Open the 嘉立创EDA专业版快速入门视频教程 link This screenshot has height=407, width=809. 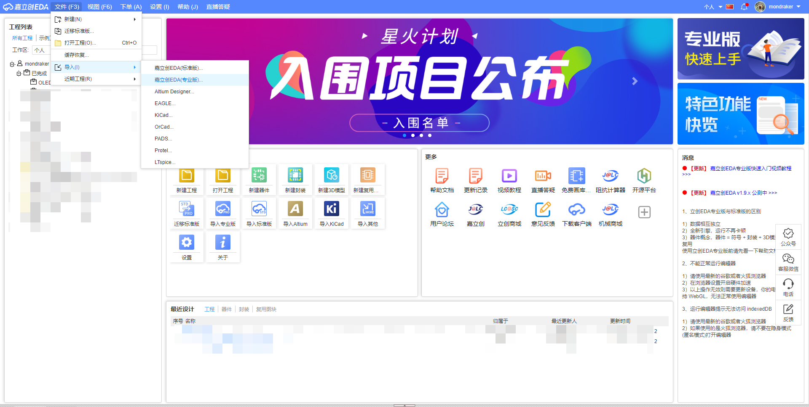[750, 169]
